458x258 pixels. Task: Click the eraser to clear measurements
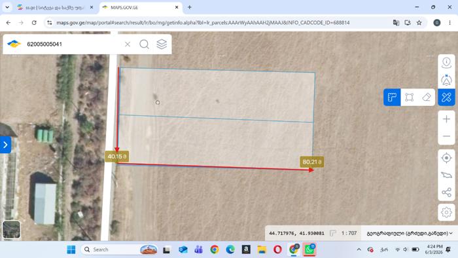point(427,97)
